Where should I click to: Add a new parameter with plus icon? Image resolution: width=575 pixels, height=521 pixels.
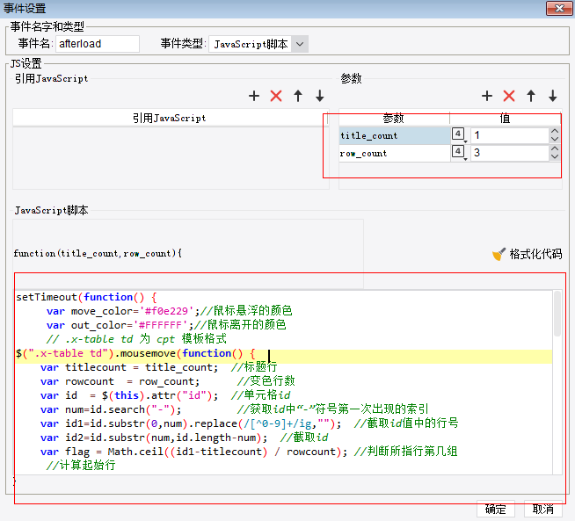tap(487, 96)
